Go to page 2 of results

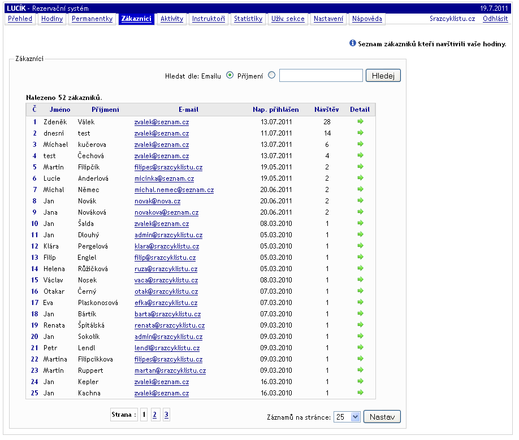coord(154,415)
